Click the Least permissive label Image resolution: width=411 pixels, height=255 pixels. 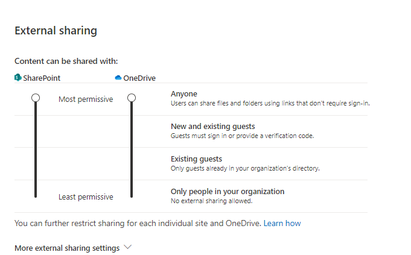point(86,197)
